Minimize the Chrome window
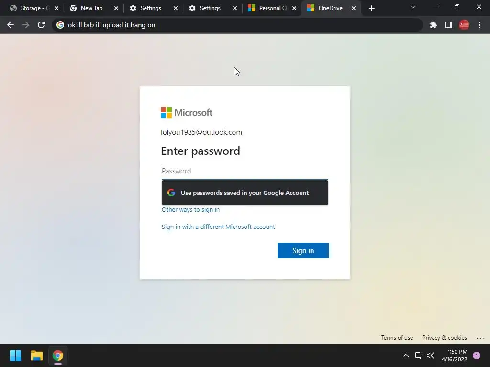This screenshot has width=490, height=367. [x=434, y=7]
